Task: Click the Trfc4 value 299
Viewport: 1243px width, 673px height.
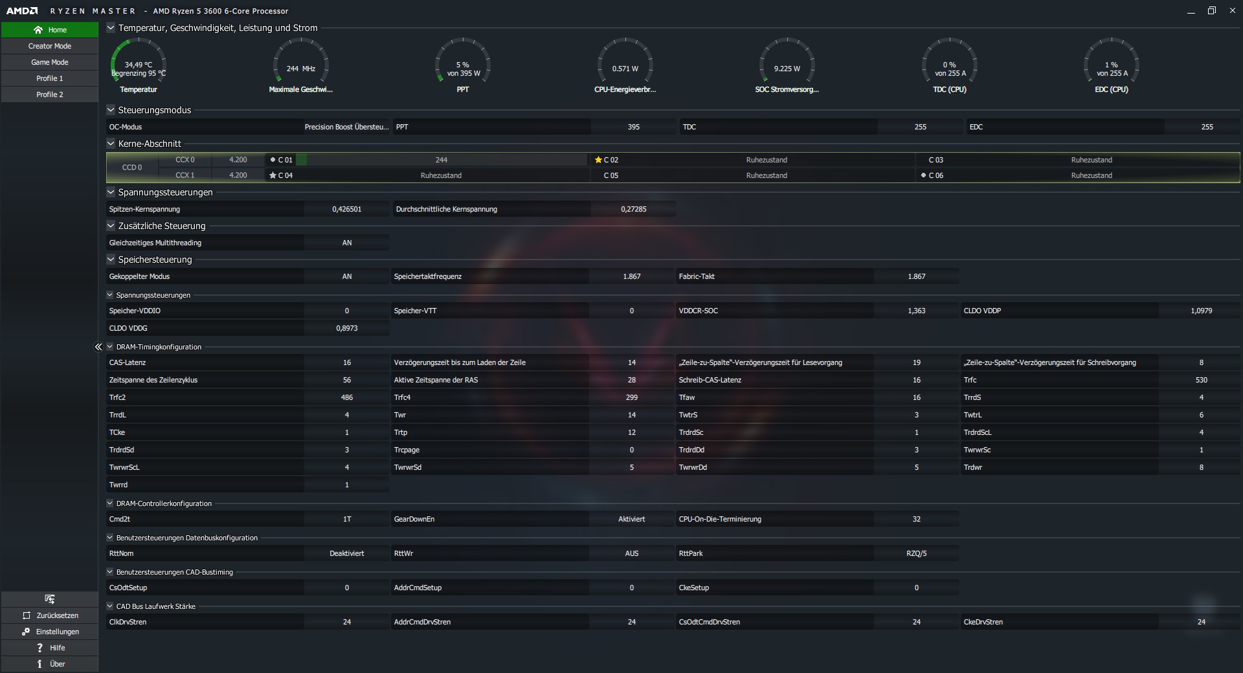Action: coord(632,397)
